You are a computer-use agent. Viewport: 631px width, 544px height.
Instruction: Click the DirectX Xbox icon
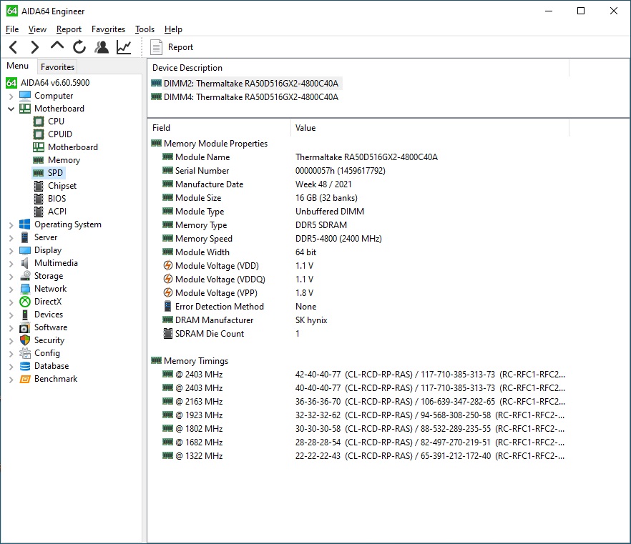pyautogui.click(x=25, y=302)
